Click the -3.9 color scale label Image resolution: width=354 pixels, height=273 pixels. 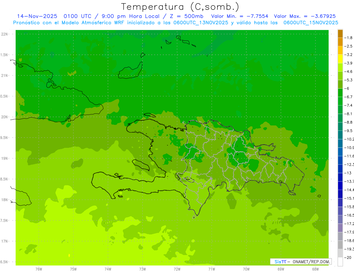click(x=348, y=63)
